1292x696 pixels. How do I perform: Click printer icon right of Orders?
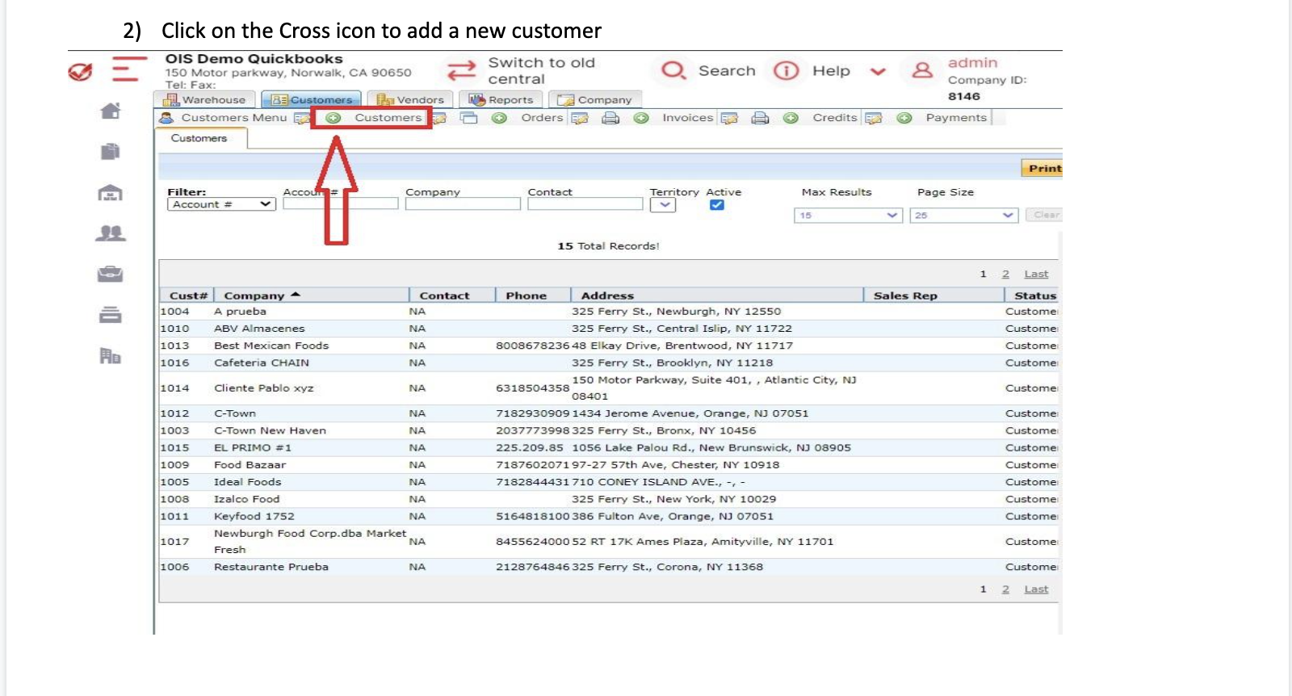click(x=611, y=118)
